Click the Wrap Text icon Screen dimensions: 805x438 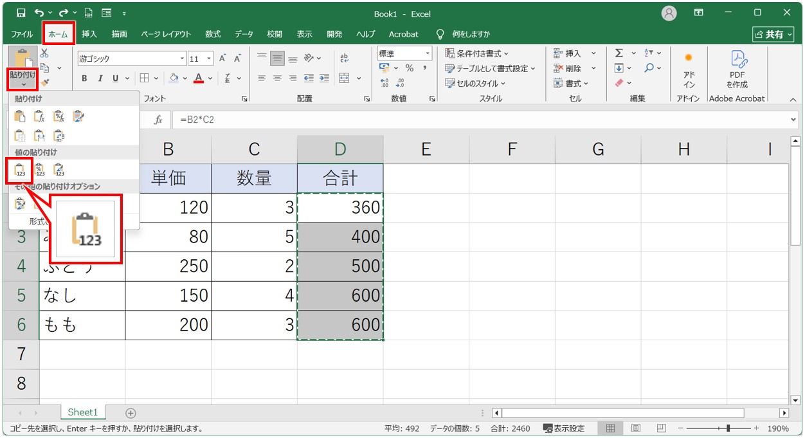pyautogui.click(x=344, y=59)
